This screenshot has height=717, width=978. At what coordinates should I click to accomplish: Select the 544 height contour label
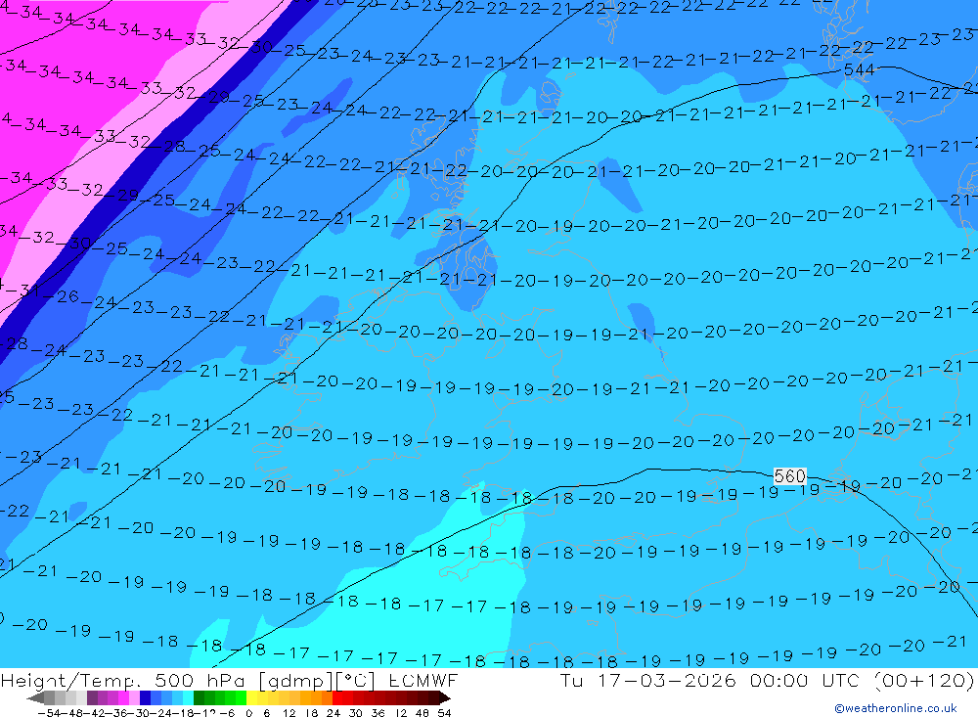(859, 69)
